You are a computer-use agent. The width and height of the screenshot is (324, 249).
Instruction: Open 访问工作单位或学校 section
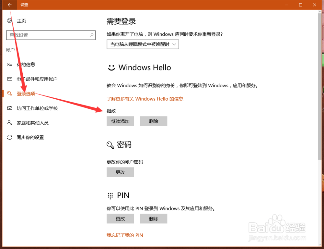click(37, 108)
